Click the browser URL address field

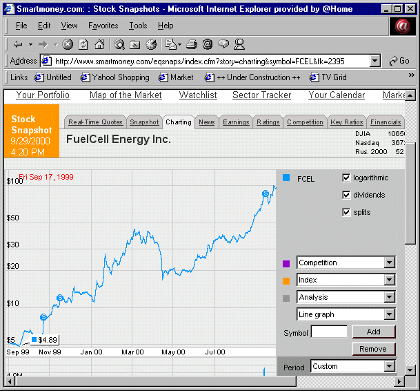211,61
